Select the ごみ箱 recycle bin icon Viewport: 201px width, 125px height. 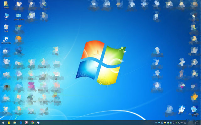click(6, 27)
